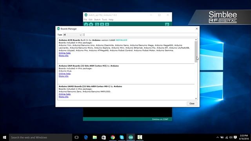Click 'Simblee on COM7' in Arduino status bar
Image resolution: width=251 pixels, height=141 pixels.
[160, 119]
